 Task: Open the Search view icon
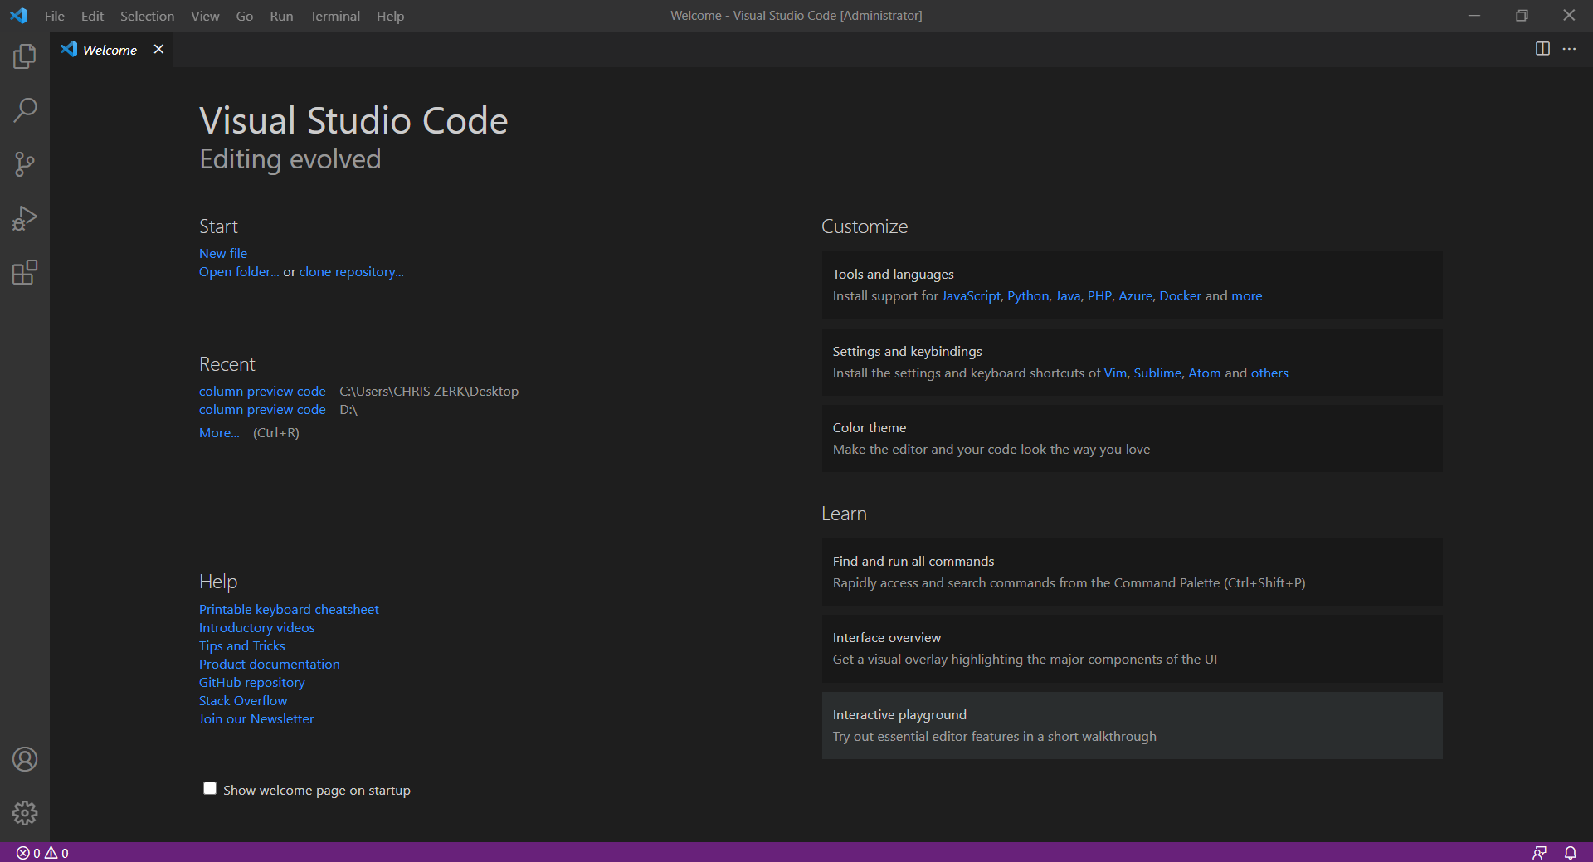point(25,110)
